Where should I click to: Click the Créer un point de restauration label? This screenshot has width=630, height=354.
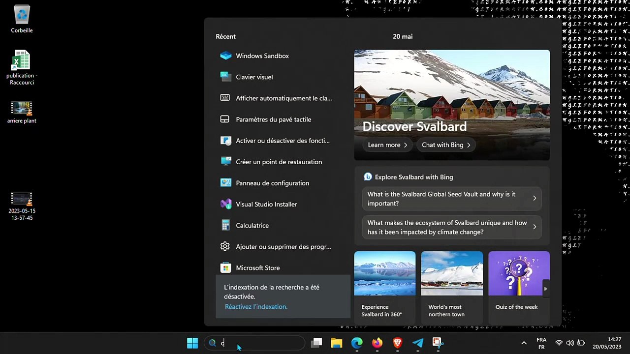pyautogui.click(x=279, y=162)
